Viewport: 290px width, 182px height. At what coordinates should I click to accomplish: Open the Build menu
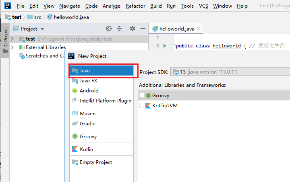[156, 6]
